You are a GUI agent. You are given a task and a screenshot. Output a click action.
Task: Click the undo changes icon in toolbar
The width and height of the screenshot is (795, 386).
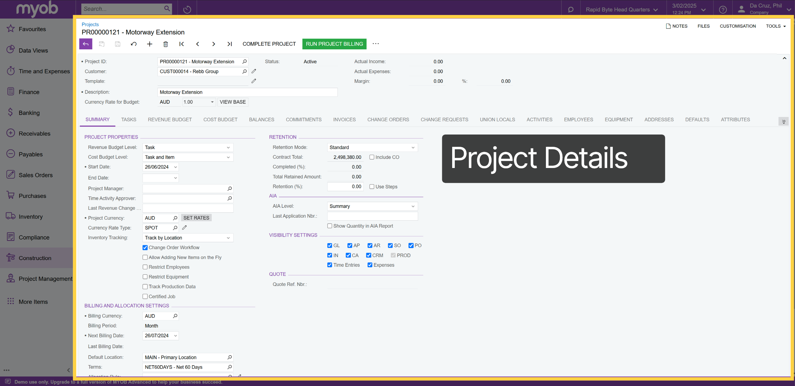(134, 44)
